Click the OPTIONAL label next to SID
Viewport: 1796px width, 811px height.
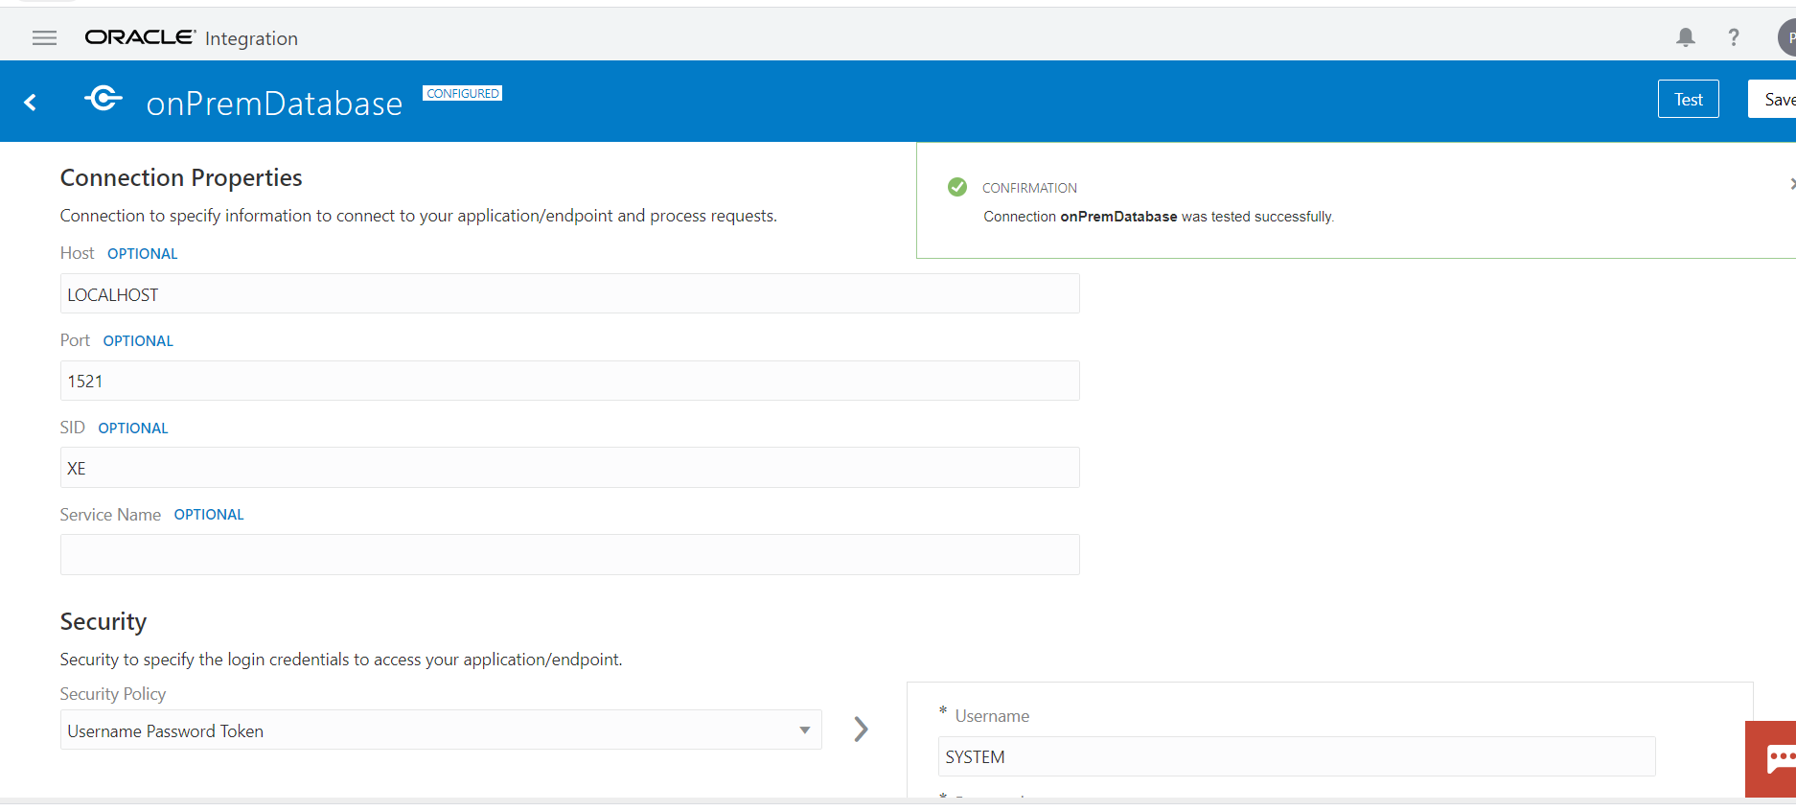[x=133, y=429]
